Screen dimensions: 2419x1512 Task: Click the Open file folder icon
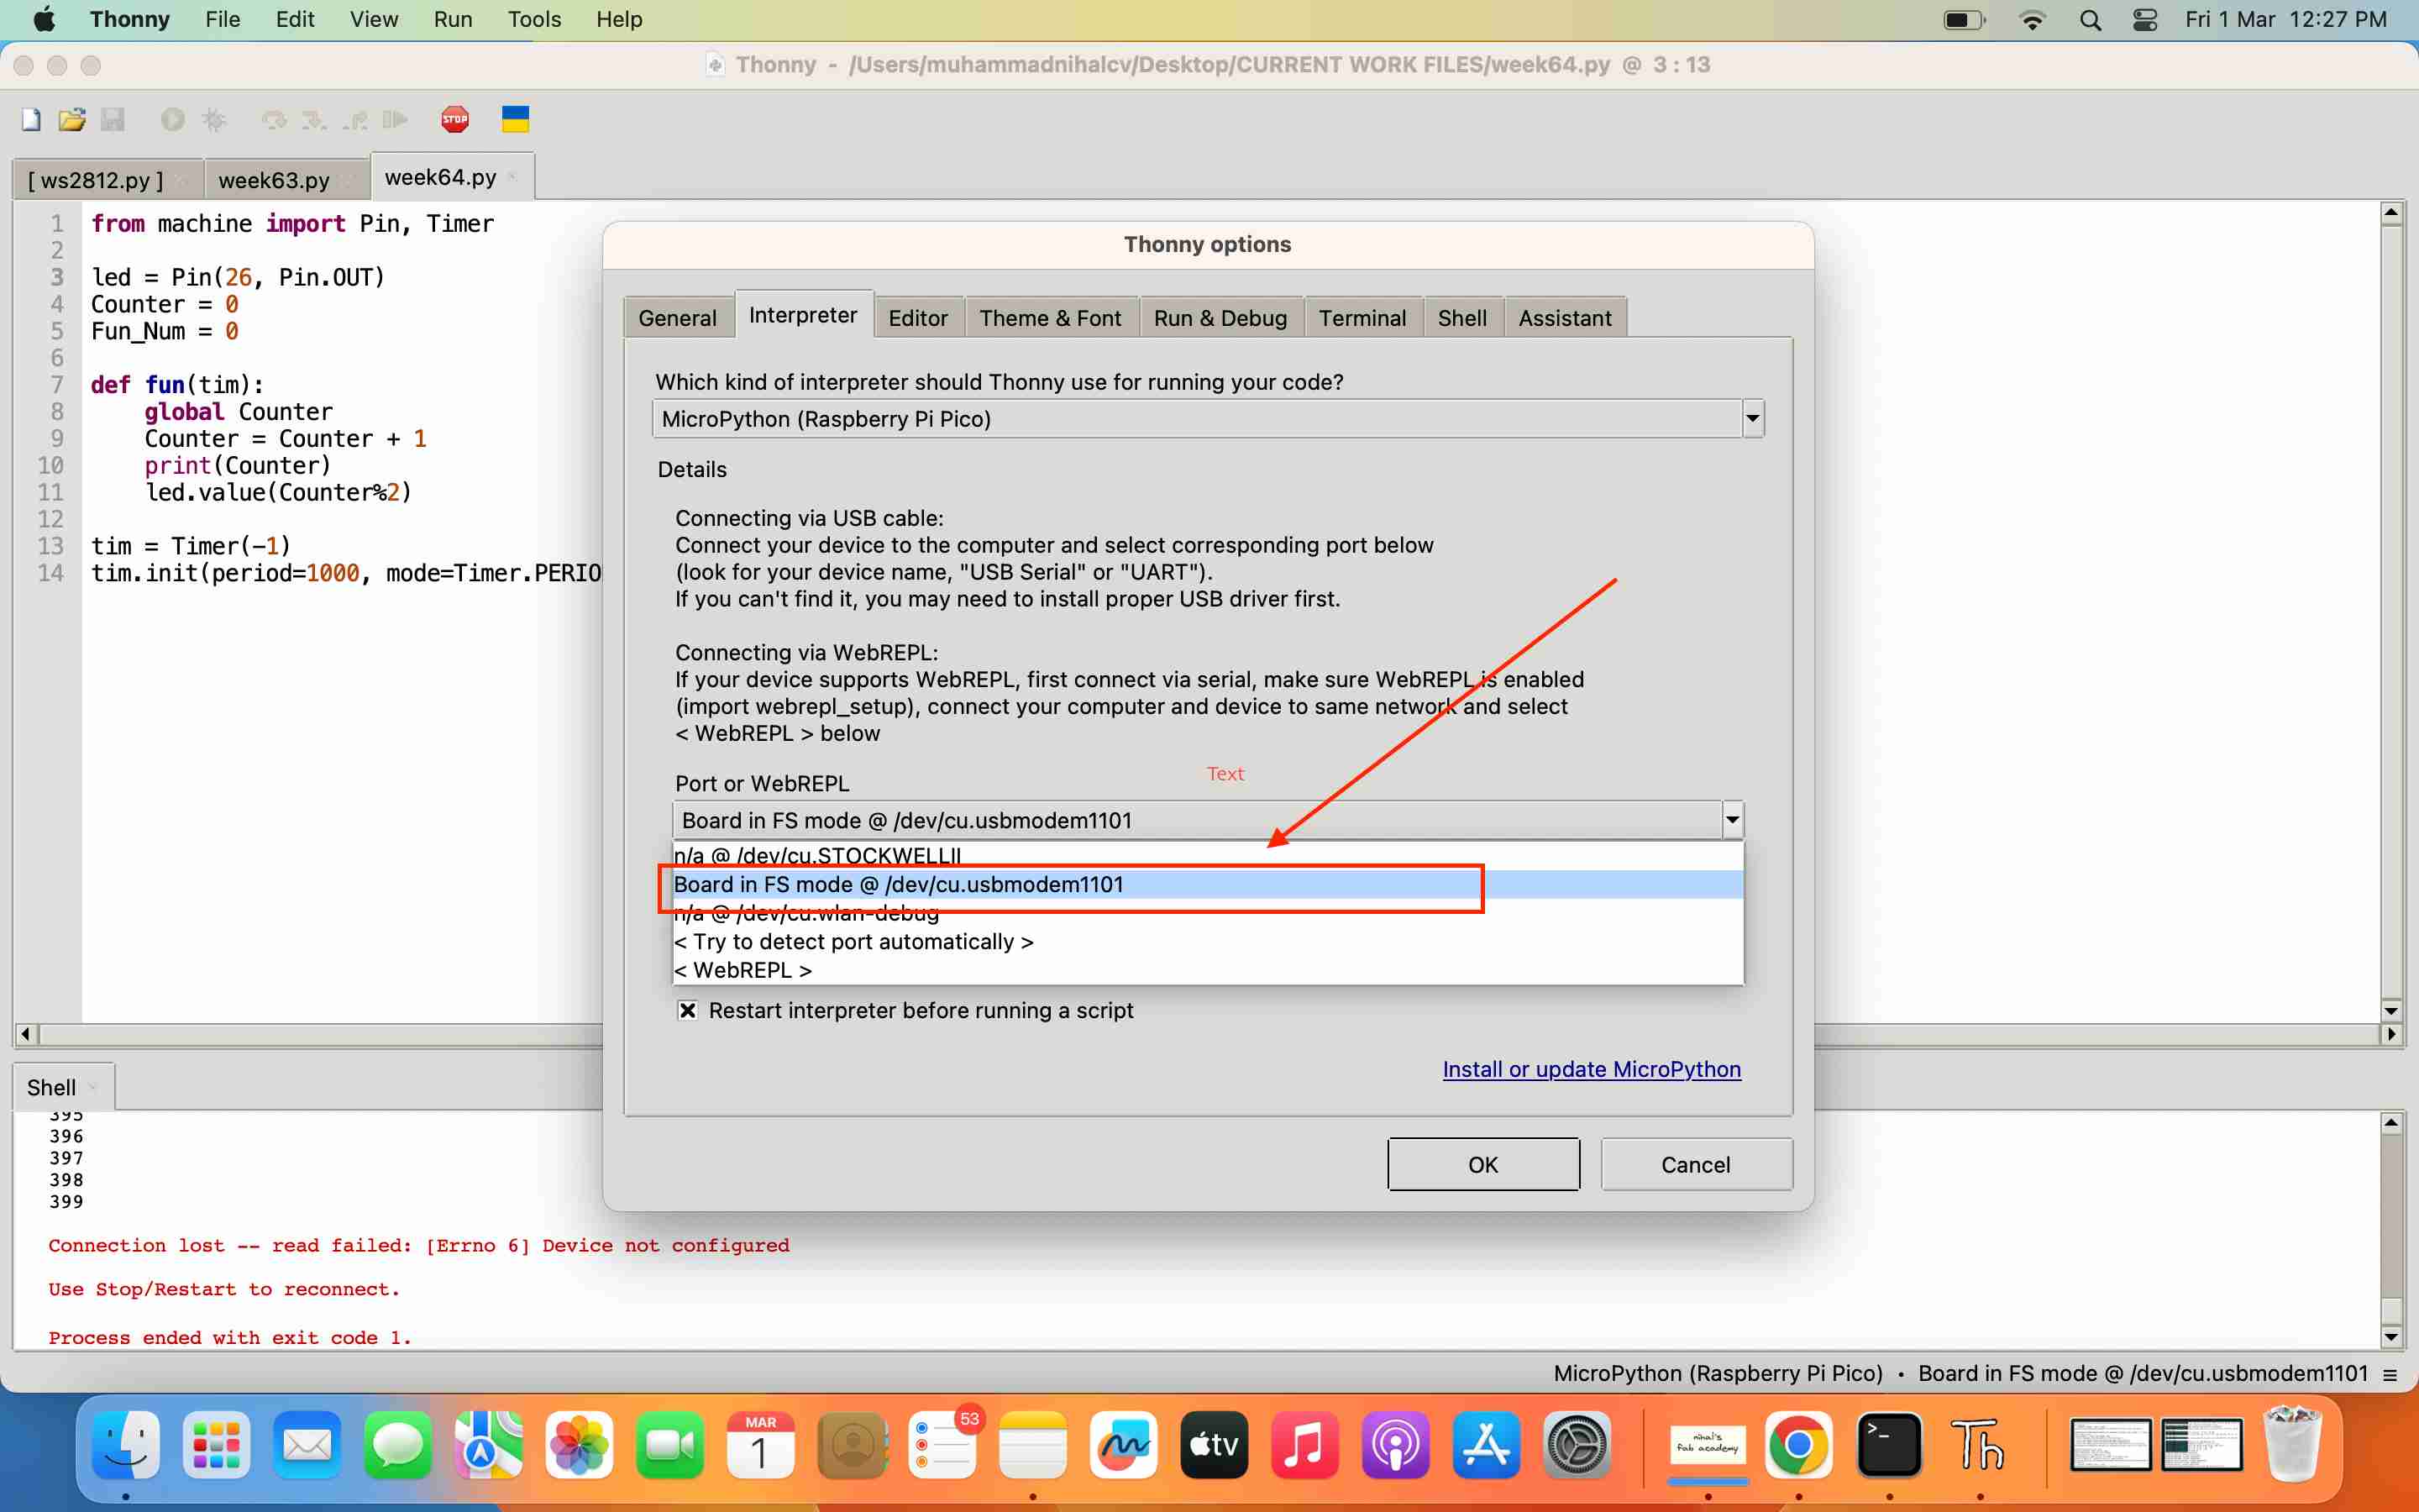coord(72,120)
